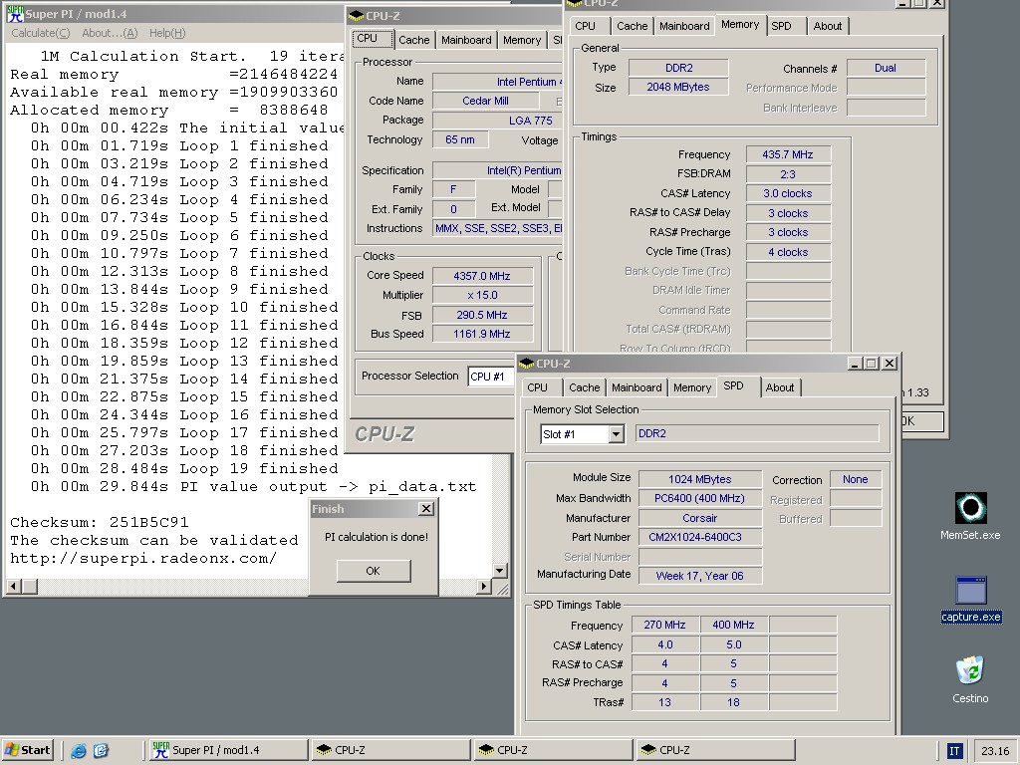This screenshot has width=1020, height=765.
Task: Close the Finish dialog with X
Action: [x=425, y=509]
